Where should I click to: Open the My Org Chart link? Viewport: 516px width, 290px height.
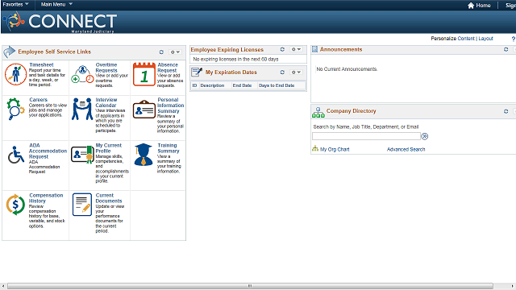pos(335,149)
